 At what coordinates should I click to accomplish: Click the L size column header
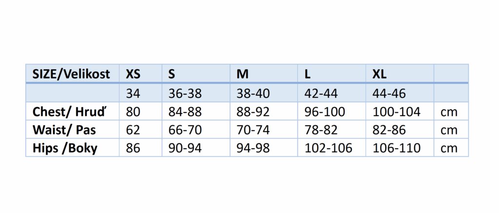[x=307, y=74]
